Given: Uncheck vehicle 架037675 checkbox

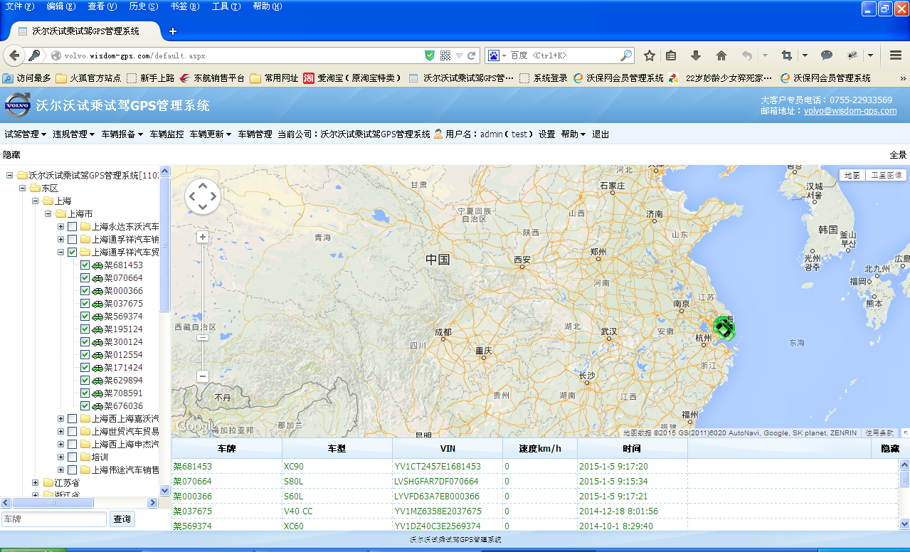Looking at the screenshot, I should (85, 304).
